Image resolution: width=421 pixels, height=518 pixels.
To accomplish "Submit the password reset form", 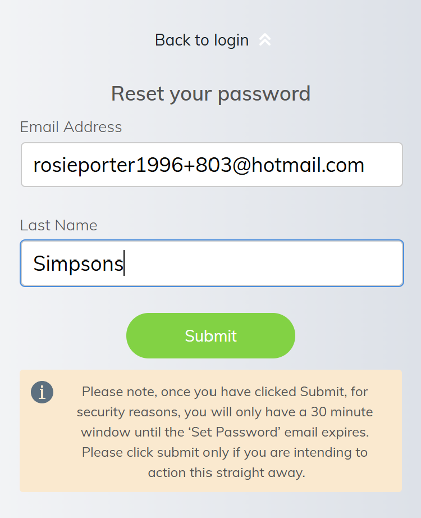I will (x=210, y=335).
